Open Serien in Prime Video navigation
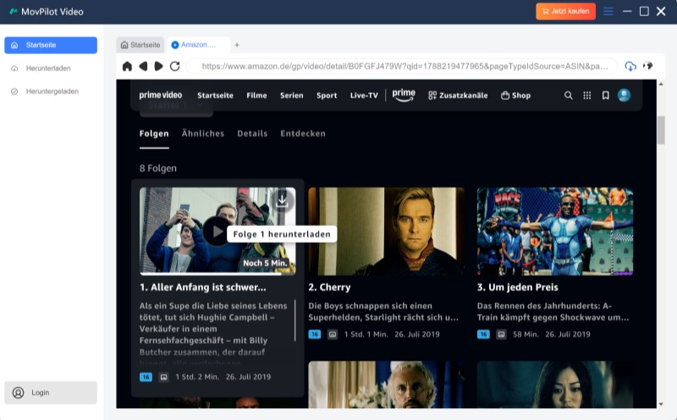The height and width of the screenshot is (420, 677). click(291, 95)
